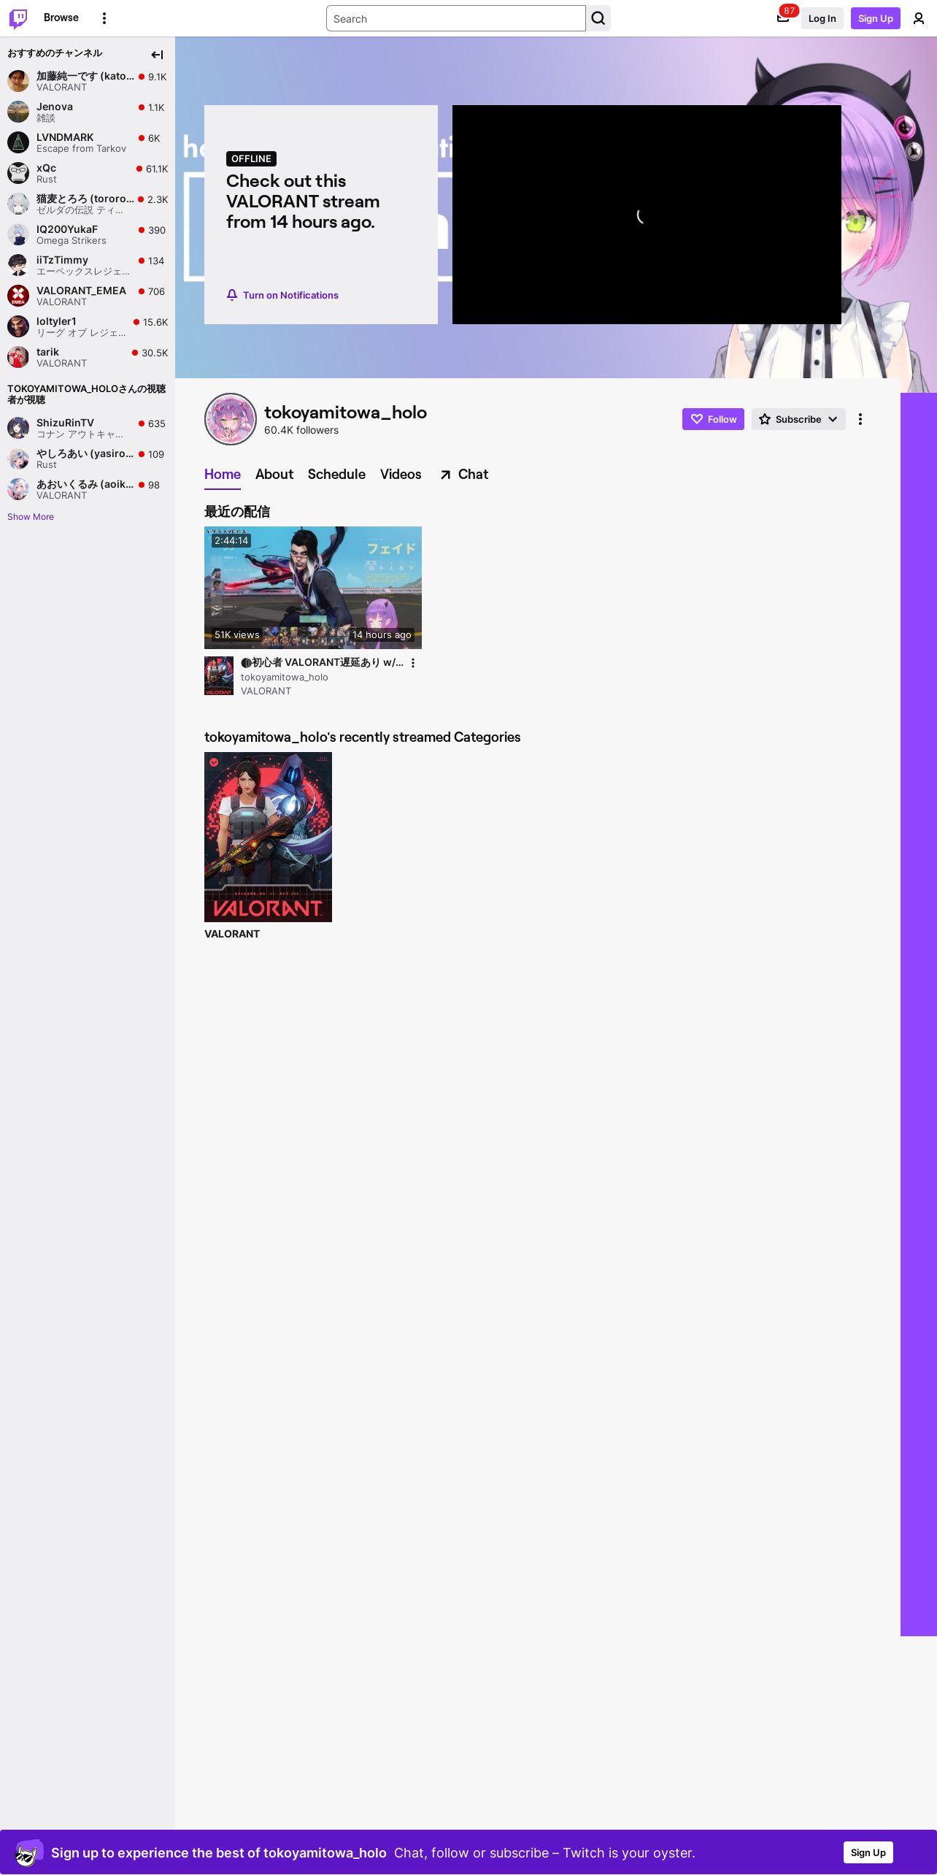Open ShizuRinTV channel avatar
The width and height of the screenshot is (937, 1875).
tap(18, 428)
